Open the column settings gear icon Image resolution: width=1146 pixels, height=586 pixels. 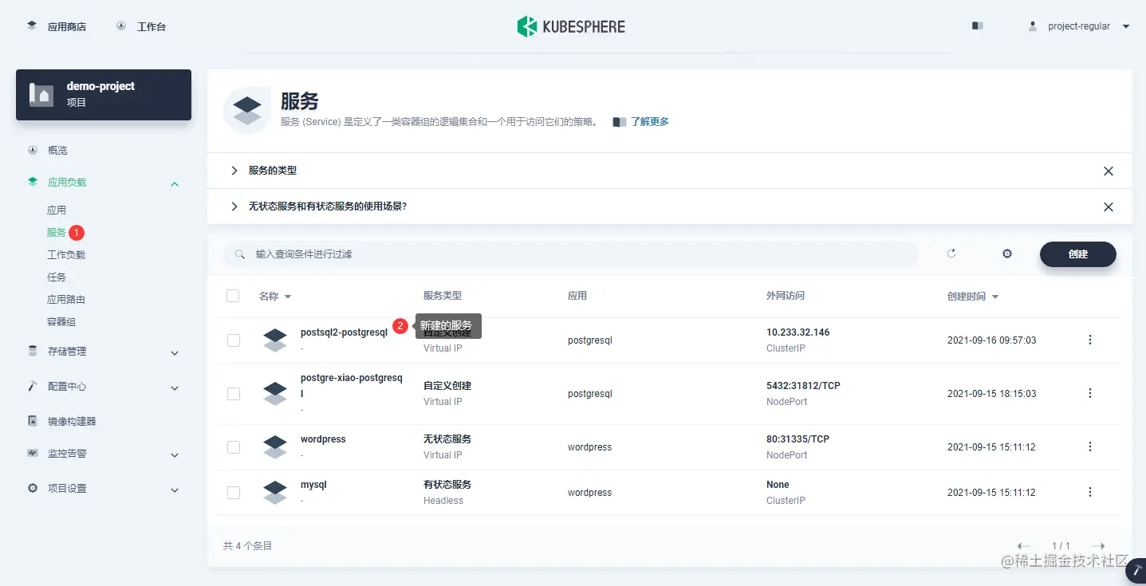tap(1007, 254)
